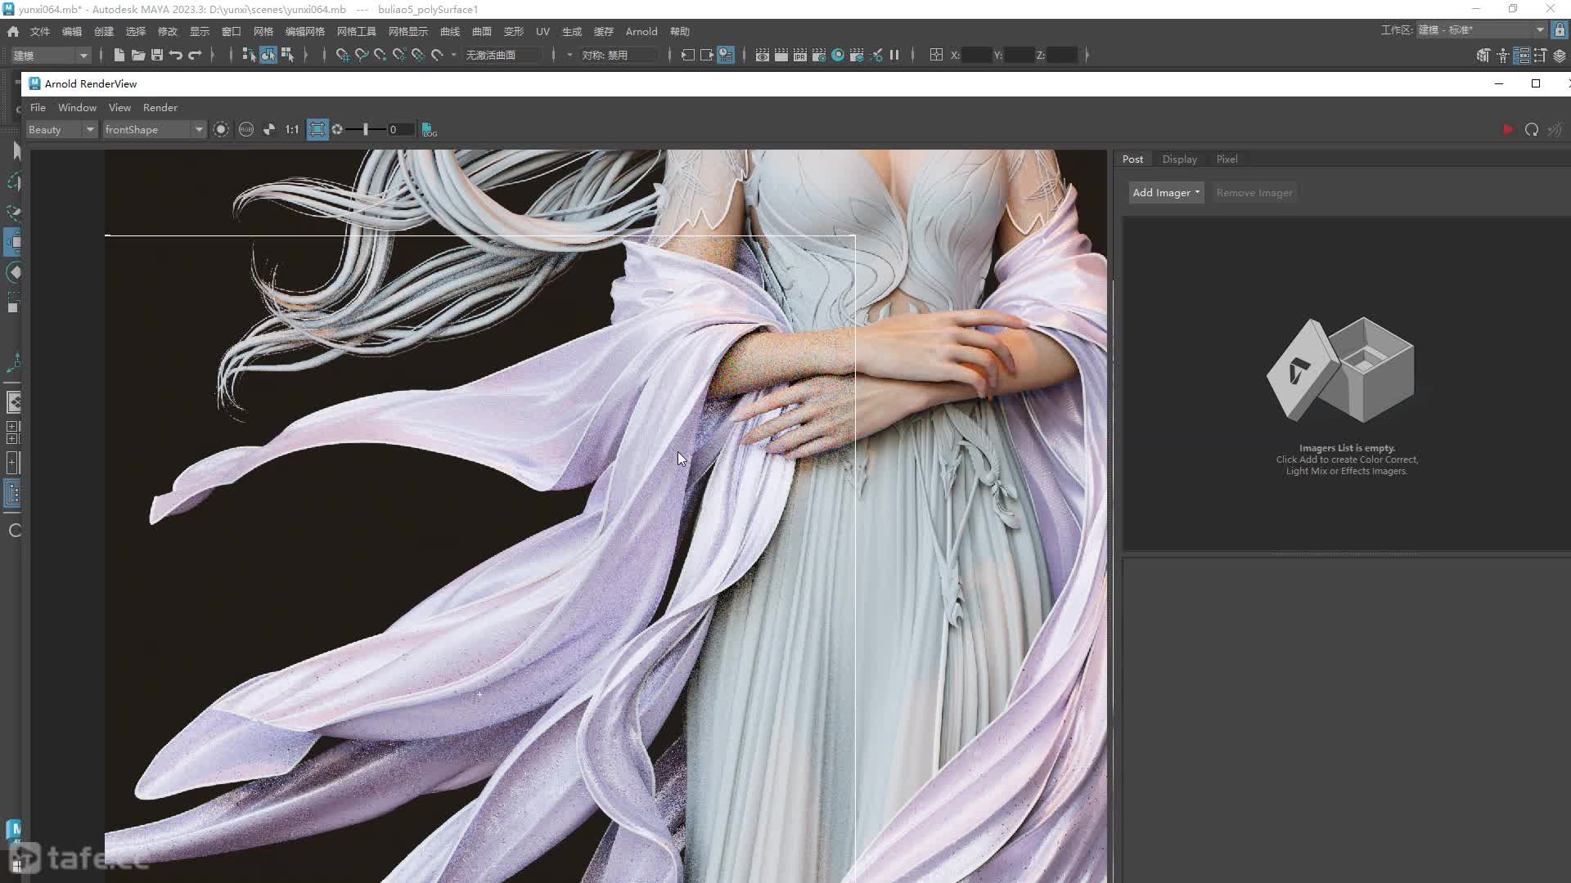Open Render Settings clapper-gear icon
The width and height of the screenshot is (1571, 883).
[x=818, y=55]
